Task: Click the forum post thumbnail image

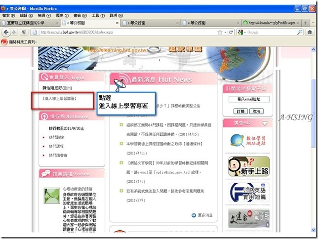Action: coord(52,196)
